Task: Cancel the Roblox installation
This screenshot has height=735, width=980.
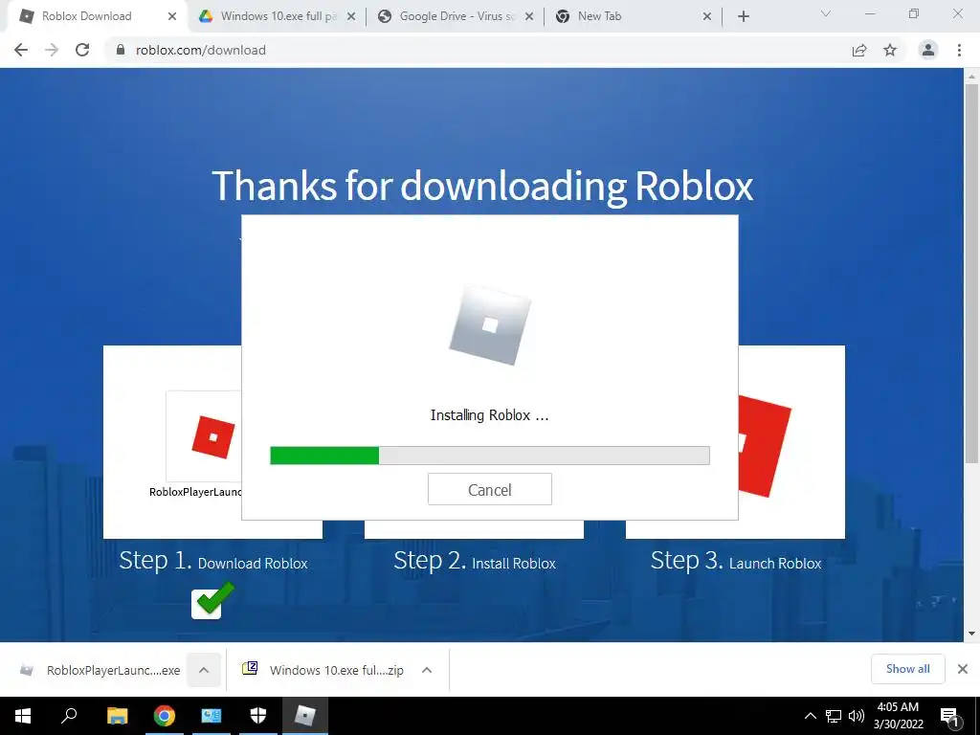Action: 489,489
